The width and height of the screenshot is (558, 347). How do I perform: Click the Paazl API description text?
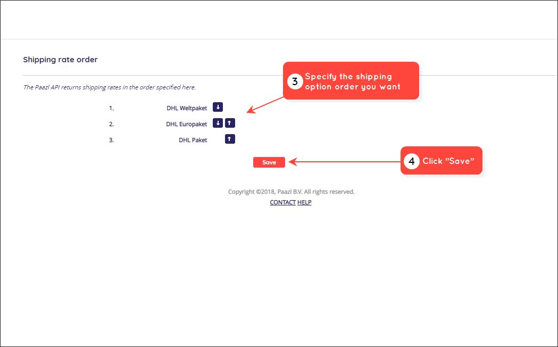click(110, 87)
